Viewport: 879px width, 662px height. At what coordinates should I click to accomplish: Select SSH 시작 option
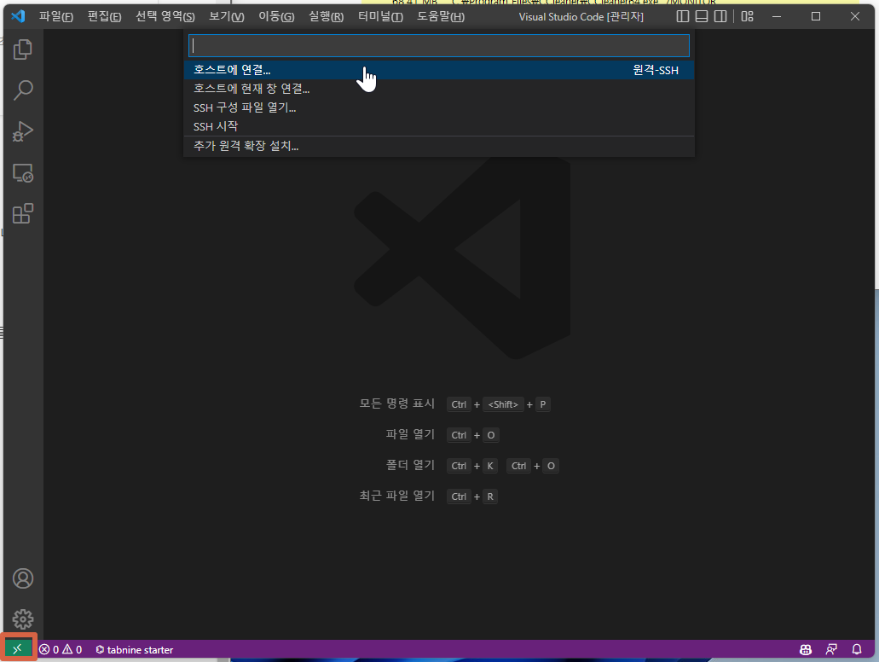click(439, 126)
